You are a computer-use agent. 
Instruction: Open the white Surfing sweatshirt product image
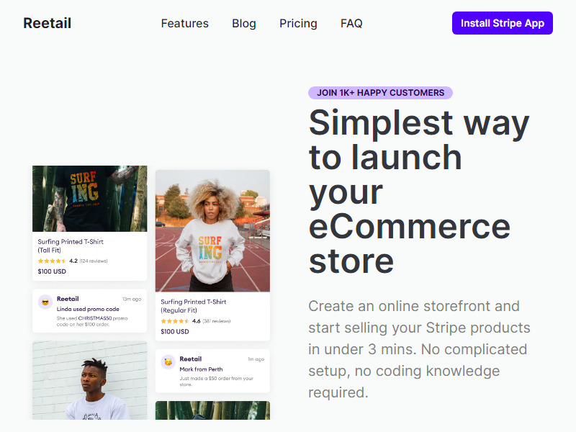pyautogui.click(x=212, y=230)
